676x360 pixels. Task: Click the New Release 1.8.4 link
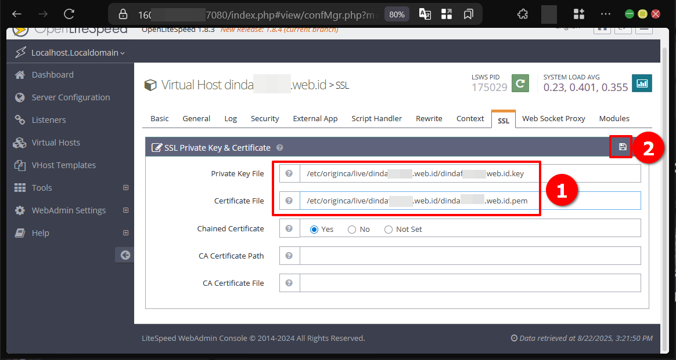pyautogui.click(x=279, y=30)
